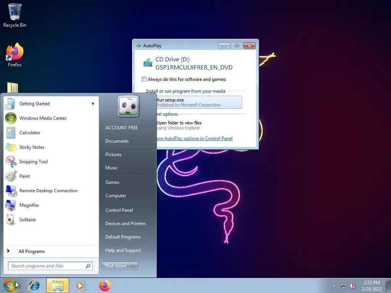Open the shut down options arrow
391x293 pixels.
[x=133, y=266]
